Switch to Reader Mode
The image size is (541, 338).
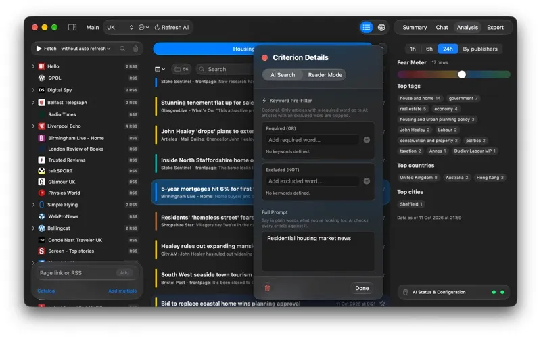(325, 75)
